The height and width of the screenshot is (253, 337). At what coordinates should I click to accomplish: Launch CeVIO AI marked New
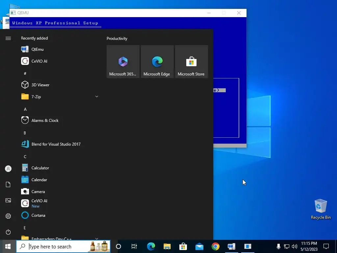click(x=60, y=203)
